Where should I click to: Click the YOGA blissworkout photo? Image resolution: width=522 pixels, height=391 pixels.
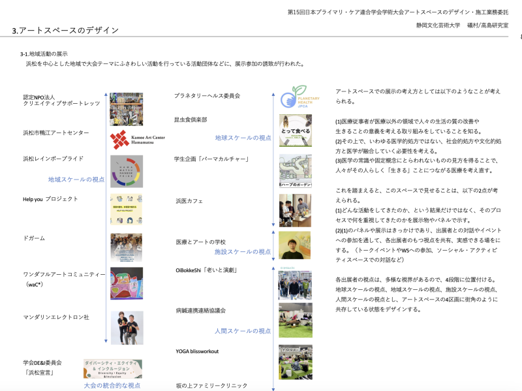(296, 362)
